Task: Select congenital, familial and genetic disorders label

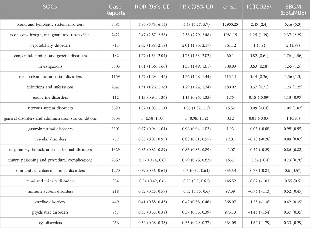Action: 50,56
